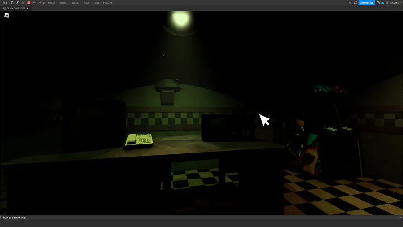Expand the quick access toolbar dropdown

pyautogui.click(x=44, y=3)
